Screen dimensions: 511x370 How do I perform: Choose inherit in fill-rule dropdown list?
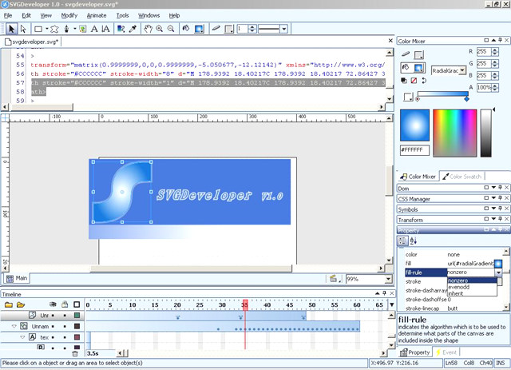pyautogui.click(x=472, y=293)
